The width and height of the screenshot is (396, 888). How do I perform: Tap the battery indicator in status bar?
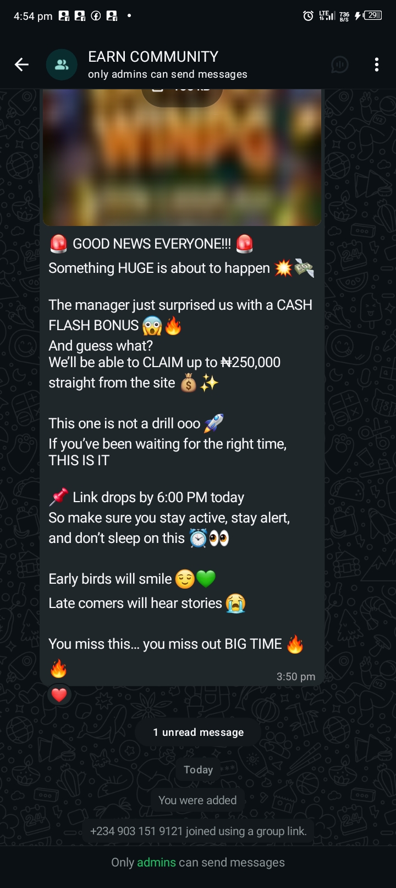pyautogui.click(x=372, y=15)
